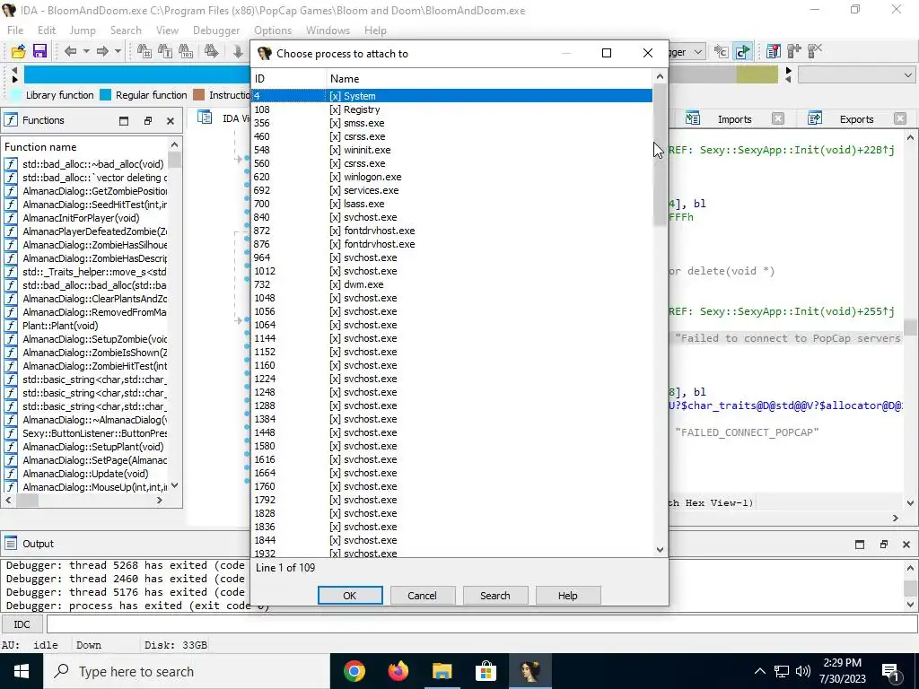
Task: Click the Search immediate value binoculars icon
Action: click(144, 51)
